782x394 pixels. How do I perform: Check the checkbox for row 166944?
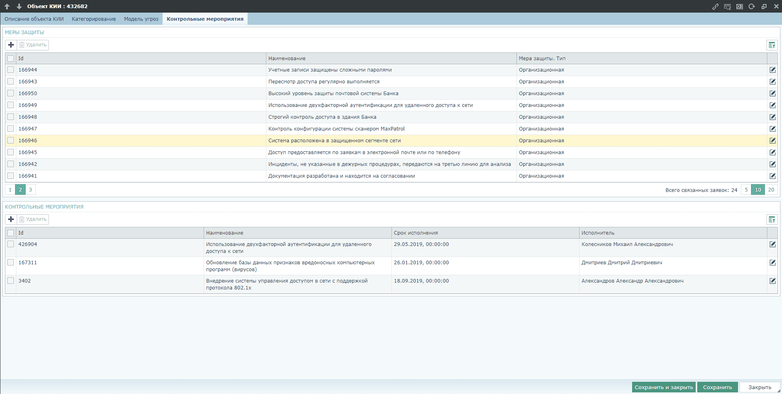[11, 70]
